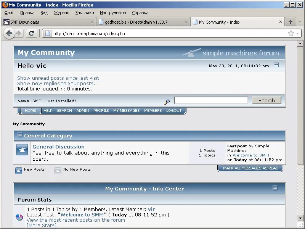Open the Правка menu
305x229 pixels.
(27, 13)
